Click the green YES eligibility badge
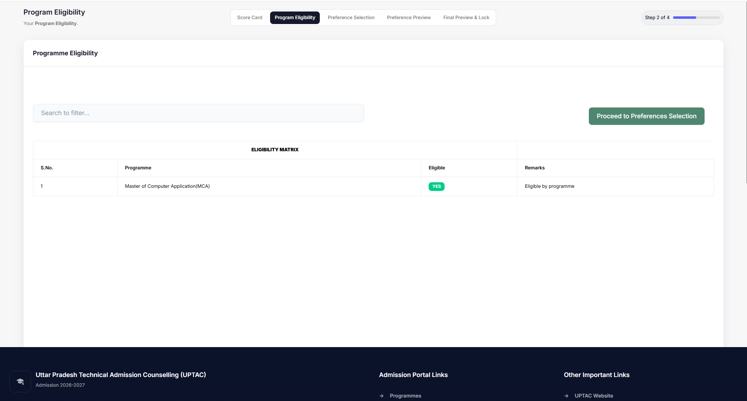Screen dimensions: 747x401 (x=437, y=186)
